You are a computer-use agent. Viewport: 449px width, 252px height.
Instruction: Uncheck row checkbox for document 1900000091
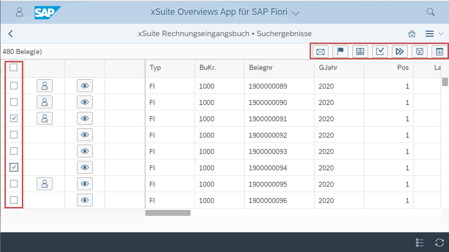pyautogui.click(x=14, y=118)
